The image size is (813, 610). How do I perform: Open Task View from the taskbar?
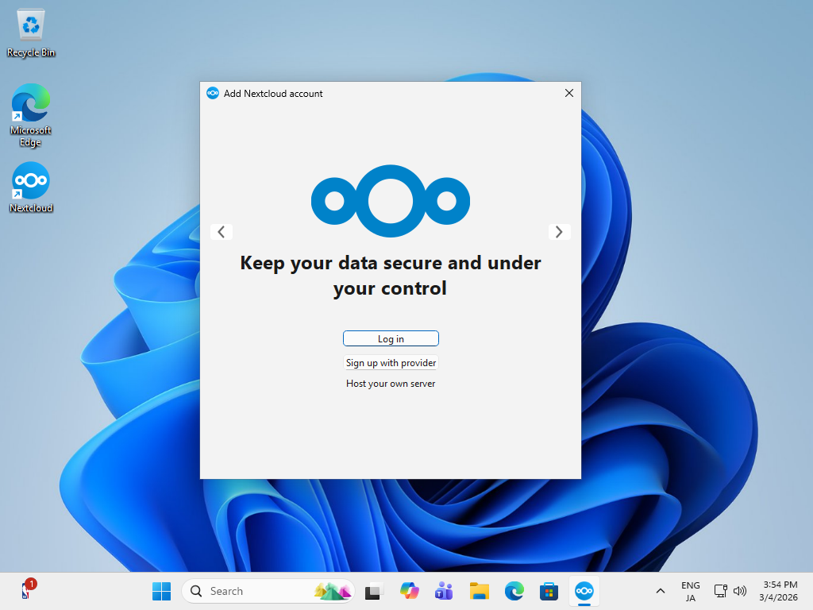(x=373, y=591)
